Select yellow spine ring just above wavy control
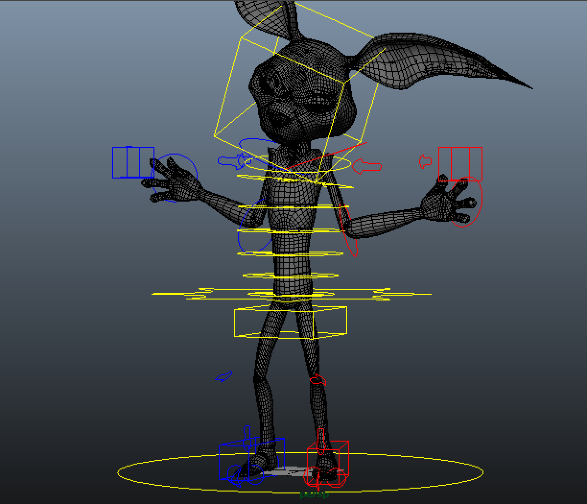Screen dimensions: 587x504 (x=292, y=276)
